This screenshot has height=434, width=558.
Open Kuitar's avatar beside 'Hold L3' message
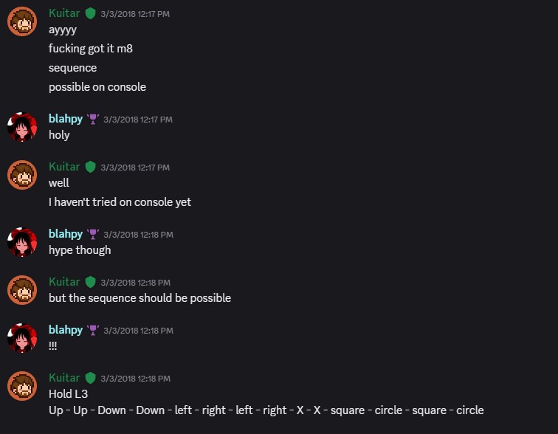click(x=22, y=386)
